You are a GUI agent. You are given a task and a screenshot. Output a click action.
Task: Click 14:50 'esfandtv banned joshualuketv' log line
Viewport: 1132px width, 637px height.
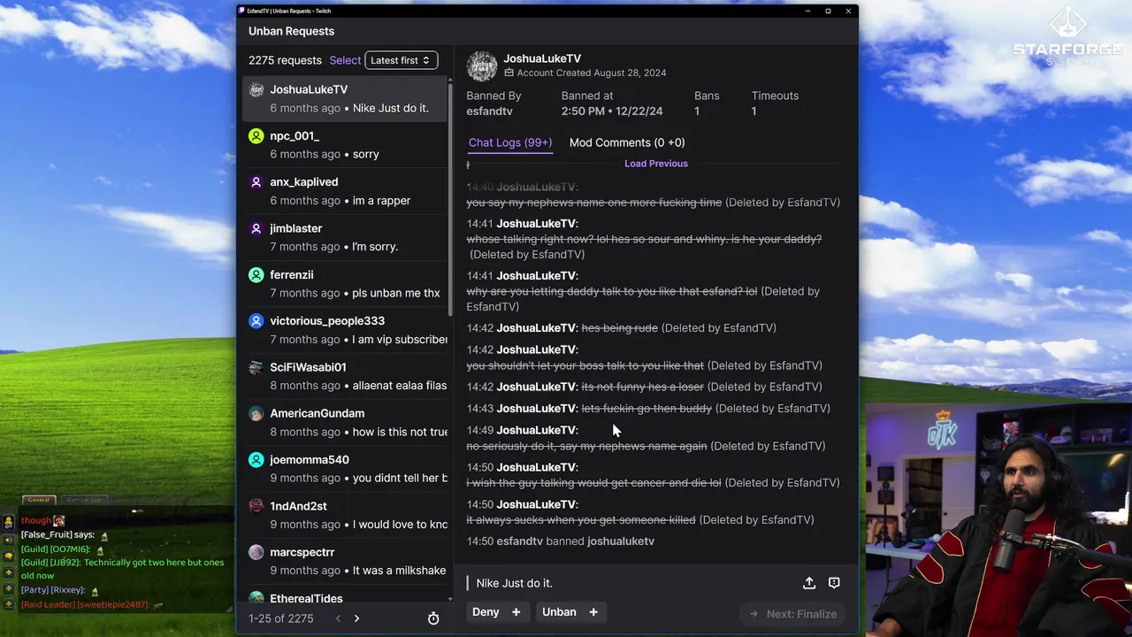pyautogui.click(x=561, y=541)
